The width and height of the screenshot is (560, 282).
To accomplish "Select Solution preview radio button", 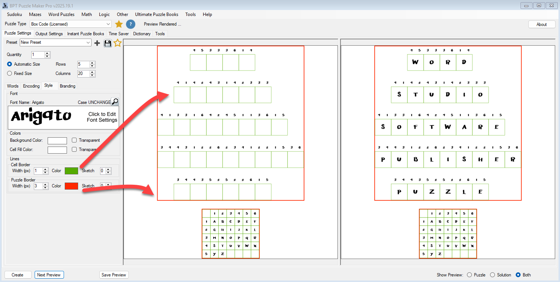I will pos(492,275).
